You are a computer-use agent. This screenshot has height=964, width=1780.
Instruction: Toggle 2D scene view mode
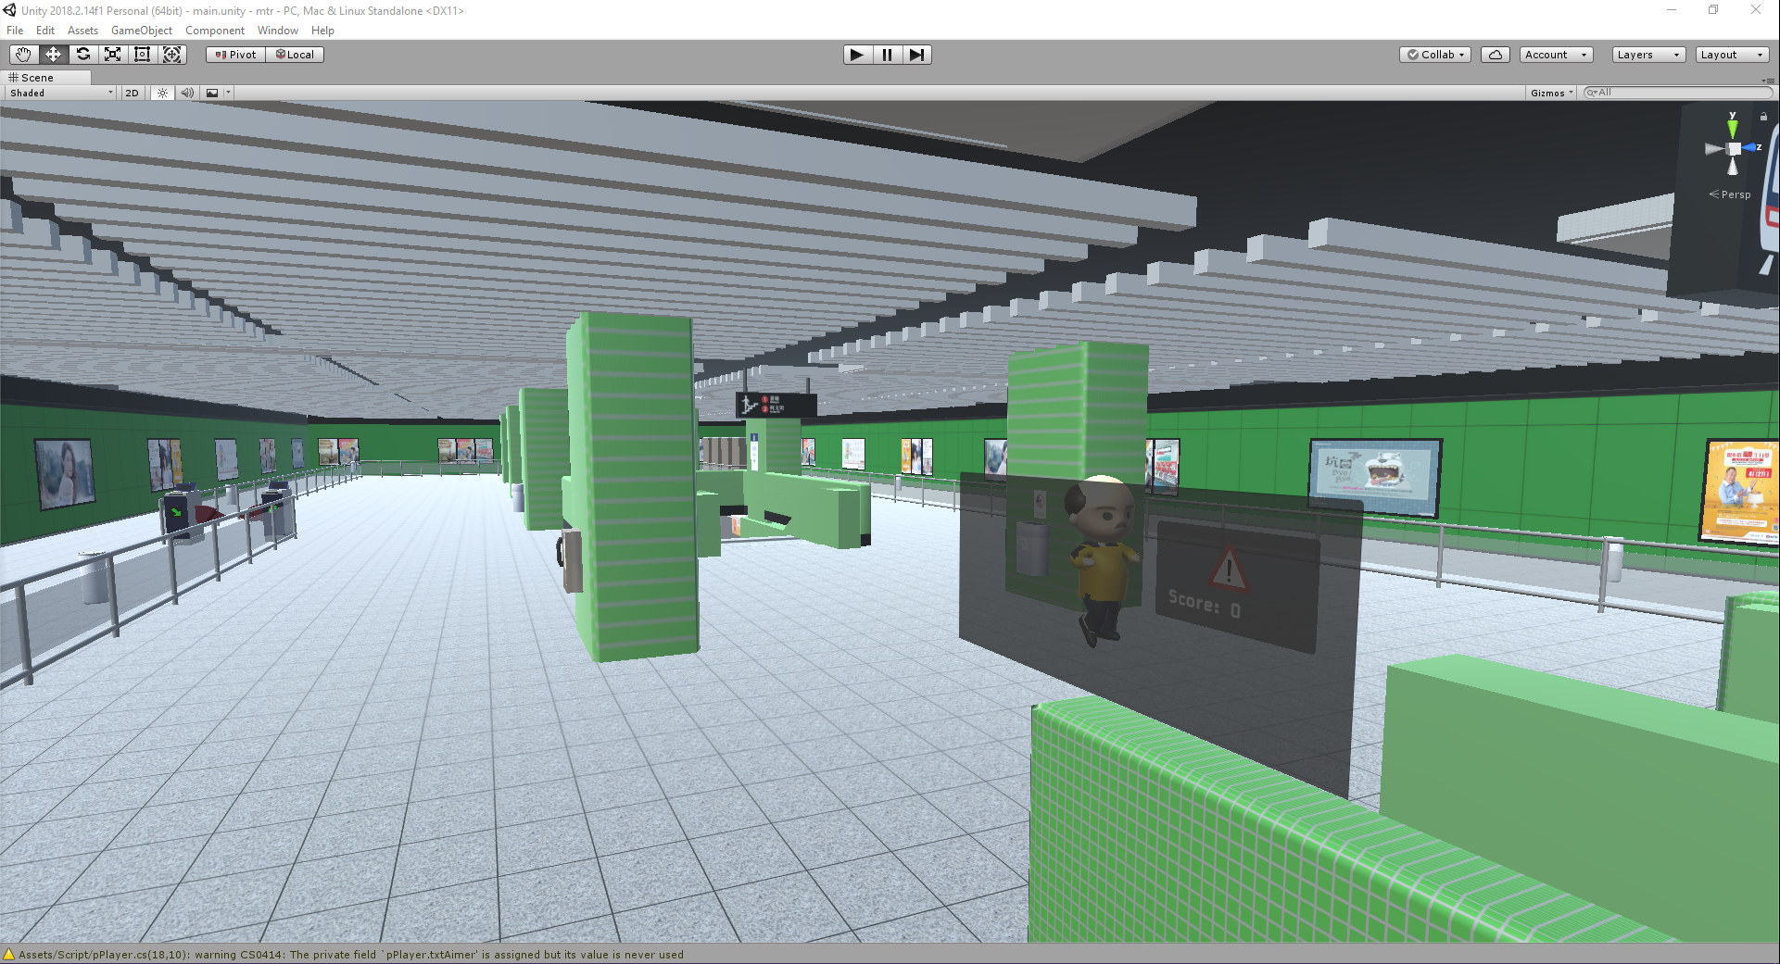[x=132, y=93]
